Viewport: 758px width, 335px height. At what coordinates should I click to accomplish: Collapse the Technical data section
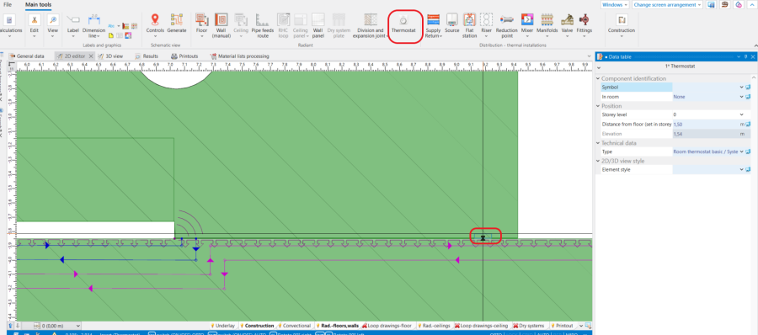[599, 143]
